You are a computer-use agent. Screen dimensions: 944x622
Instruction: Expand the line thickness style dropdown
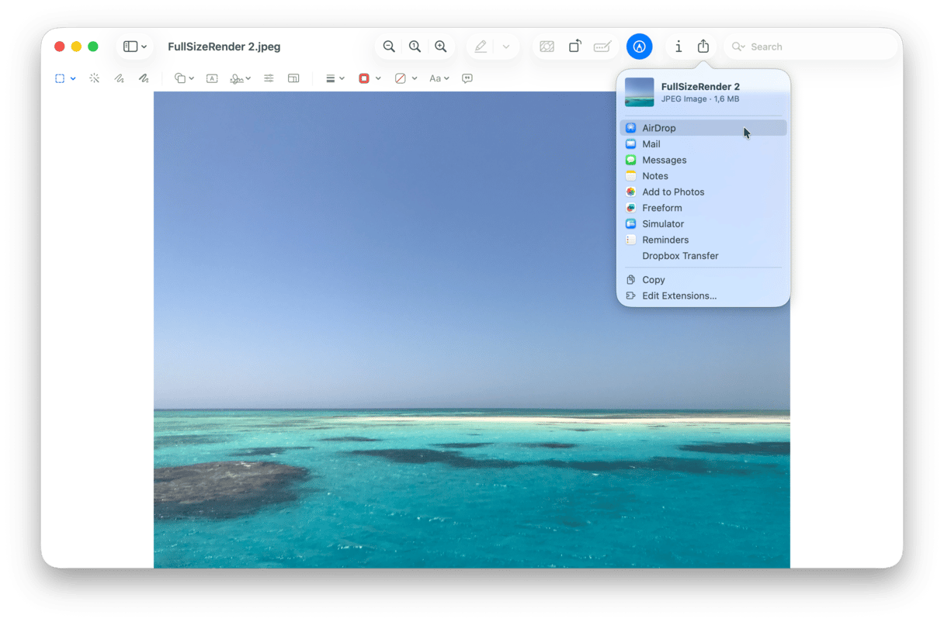click(x=335, y=78)
